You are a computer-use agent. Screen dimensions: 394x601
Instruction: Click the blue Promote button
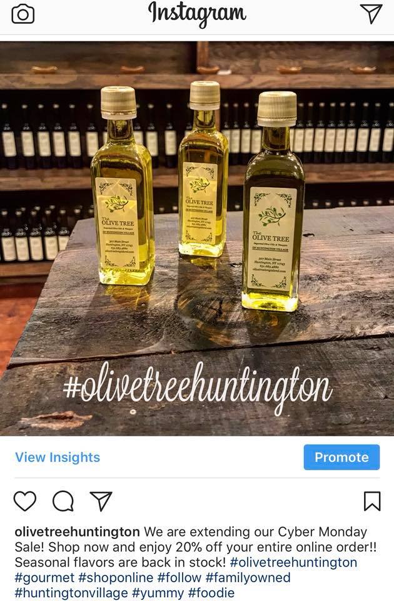[x=341, y=457]
